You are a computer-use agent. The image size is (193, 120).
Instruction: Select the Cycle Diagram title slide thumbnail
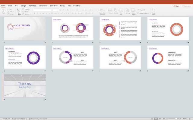[25, 28]
